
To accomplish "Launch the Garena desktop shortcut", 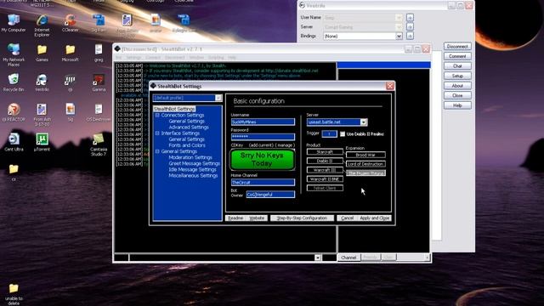I will click(x=99, y=82).
